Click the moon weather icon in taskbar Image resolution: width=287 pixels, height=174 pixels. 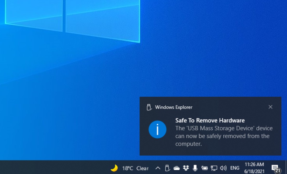point(114,168)
